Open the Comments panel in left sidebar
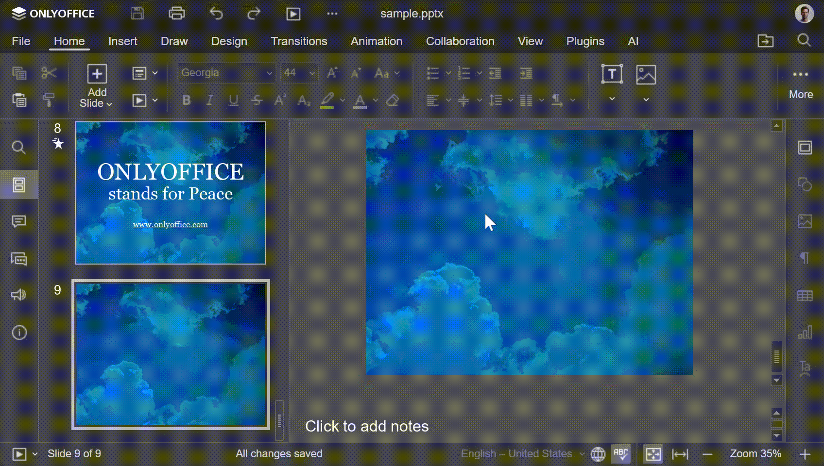 (19, 222)
